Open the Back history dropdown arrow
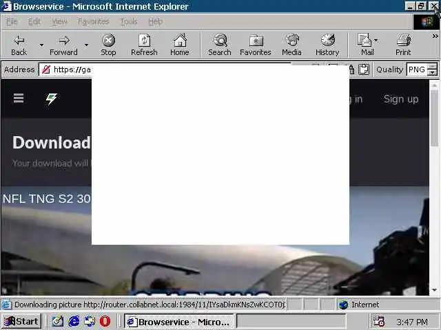Image resolution: width=441 pixels, height=330 pixels. 41,45
